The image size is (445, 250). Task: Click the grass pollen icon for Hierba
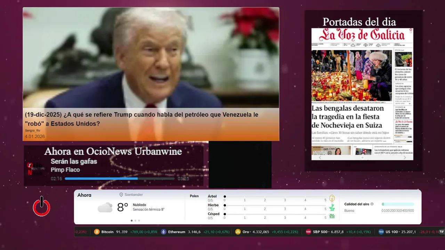click(x=332, y=207)
